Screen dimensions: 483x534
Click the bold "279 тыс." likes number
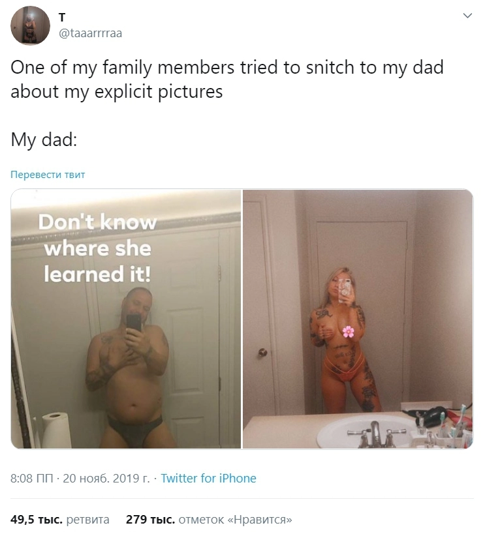(150, 520)
